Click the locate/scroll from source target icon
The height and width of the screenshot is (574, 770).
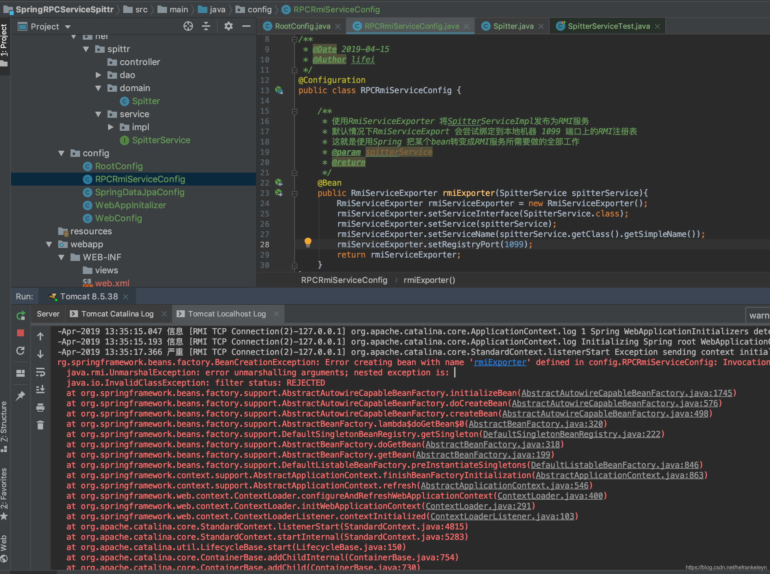pos(188,26)
